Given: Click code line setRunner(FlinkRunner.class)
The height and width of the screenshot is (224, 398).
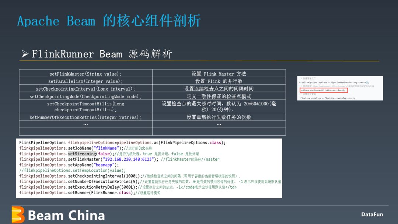Looking at the screenshot, I should tap(90, 193).
